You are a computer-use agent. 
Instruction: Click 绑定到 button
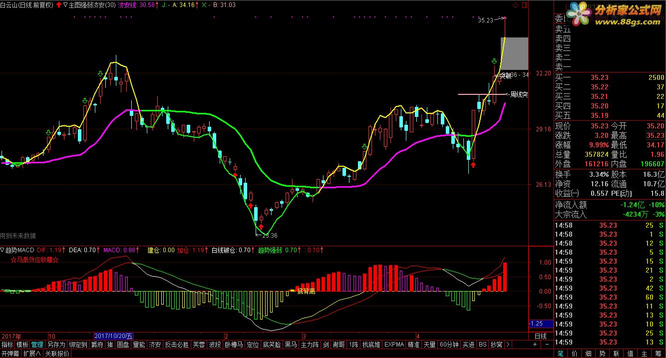[x=78, y=345]
